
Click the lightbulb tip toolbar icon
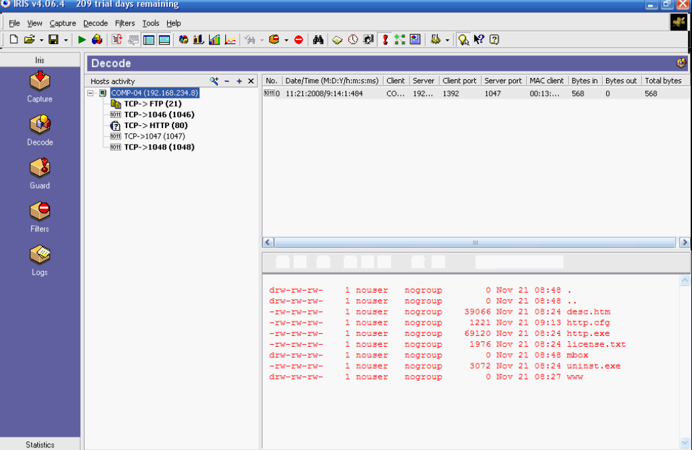coord(463,40)
